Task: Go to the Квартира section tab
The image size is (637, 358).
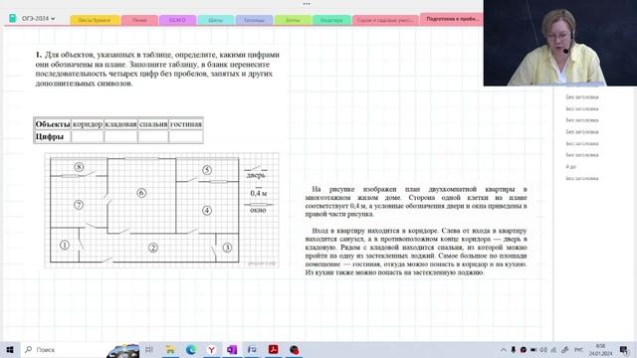Action: (331, 20)
